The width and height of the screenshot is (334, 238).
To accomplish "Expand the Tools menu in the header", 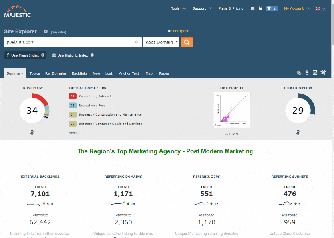I will click(x=178, y=8).
